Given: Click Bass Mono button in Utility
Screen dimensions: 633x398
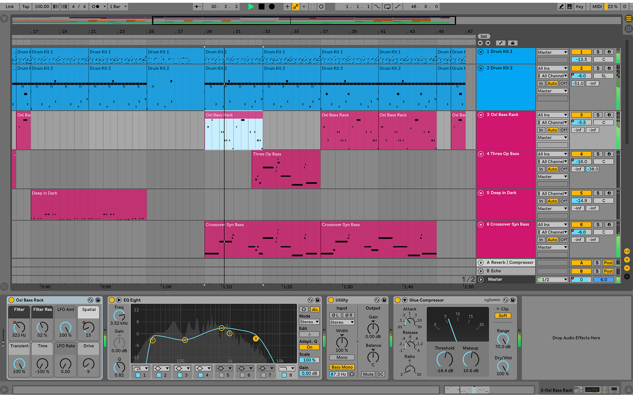Looking at the screenshot, I should [x=342, y=368].
